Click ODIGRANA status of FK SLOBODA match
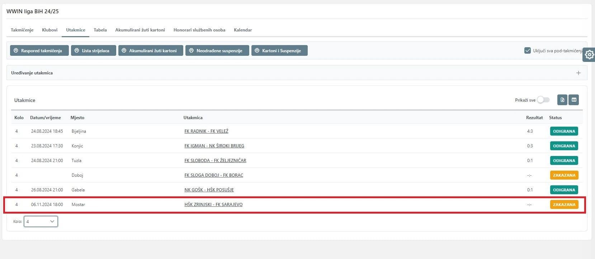Viewport: 595px width, 259px height. coord(564,161)
